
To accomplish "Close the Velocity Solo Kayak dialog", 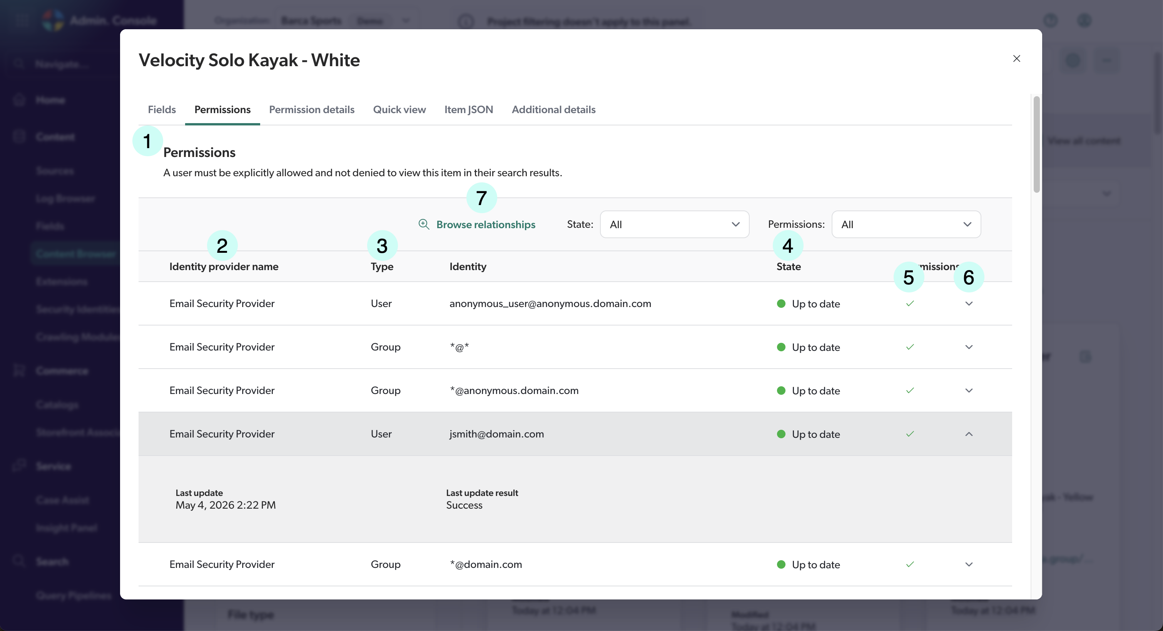I will tap(1016, 59).
